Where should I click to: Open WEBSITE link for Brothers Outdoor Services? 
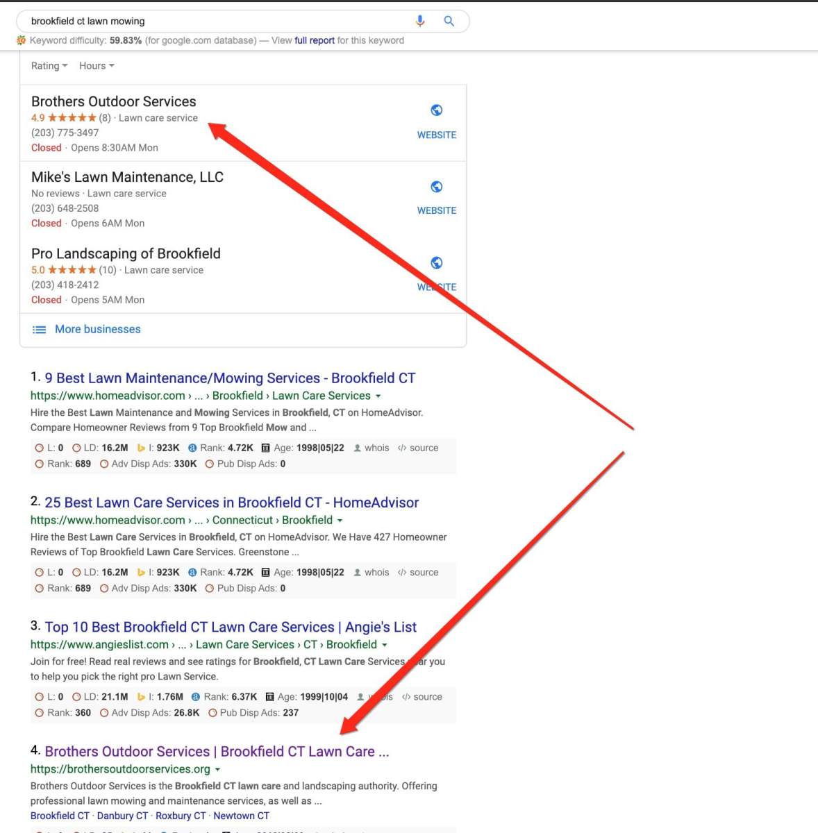click(x=437, y=135)
